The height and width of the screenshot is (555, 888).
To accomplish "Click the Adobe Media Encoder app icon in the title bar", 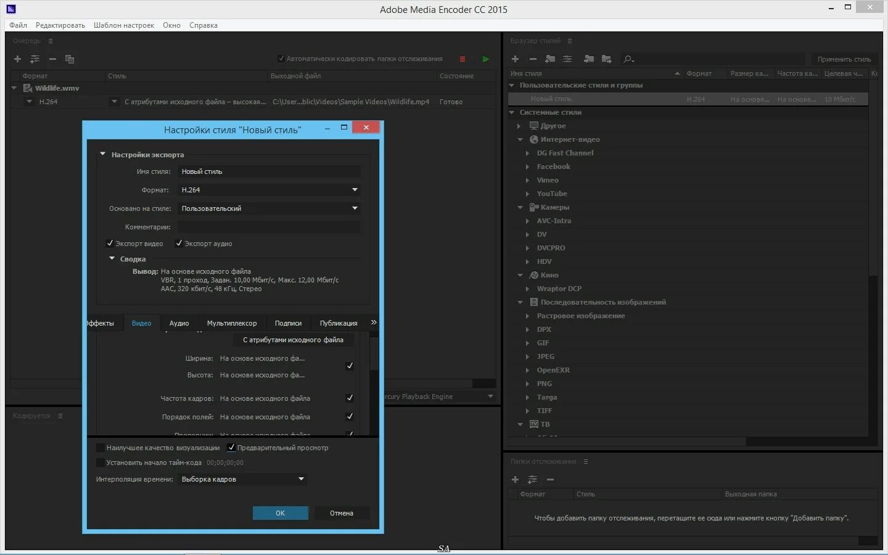I will (10, 9).
